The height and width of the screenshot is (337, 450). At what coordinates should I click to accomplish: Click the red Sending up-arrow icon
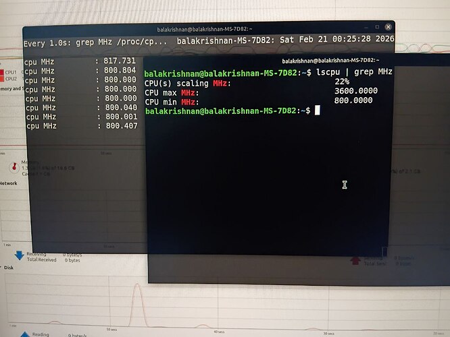pyautogui.click(x=355, y=260)
